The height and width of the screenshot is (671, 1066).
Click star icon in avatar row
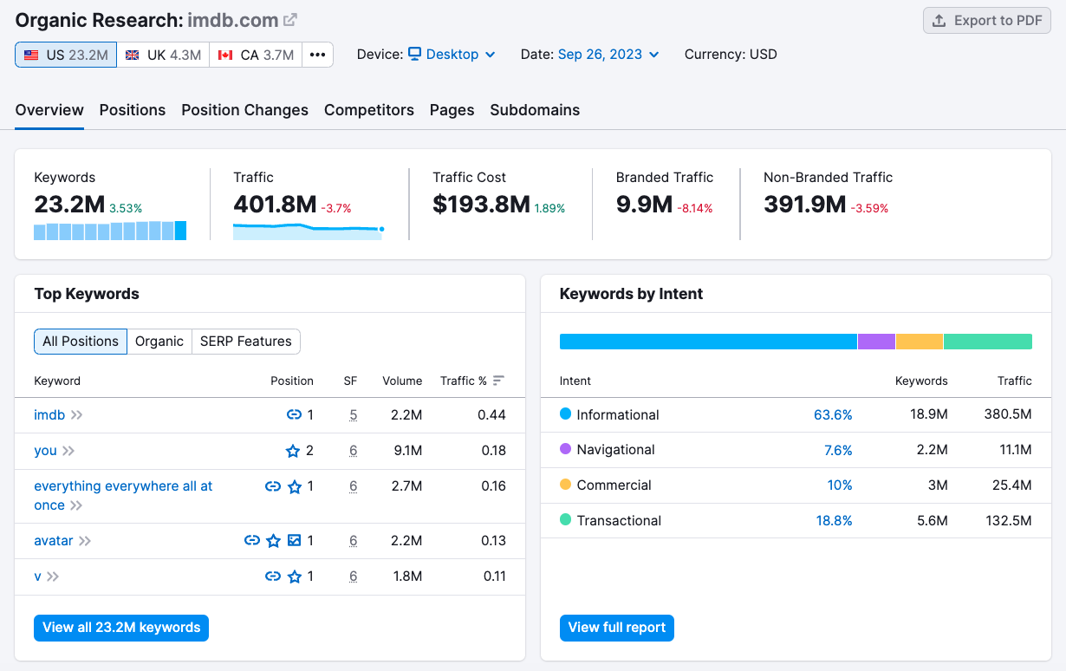(274, 540)
